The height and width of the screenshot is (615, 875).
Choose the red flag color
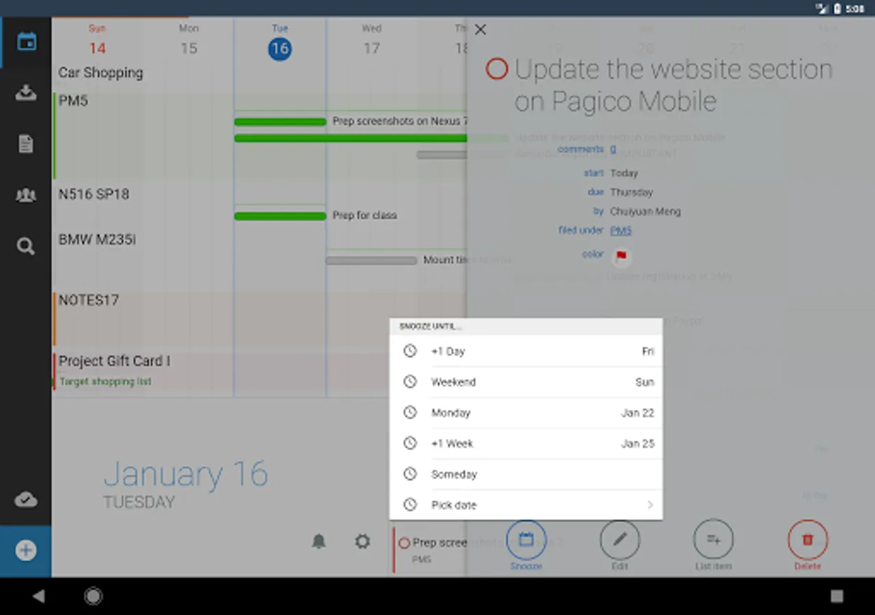pos(621,257)
